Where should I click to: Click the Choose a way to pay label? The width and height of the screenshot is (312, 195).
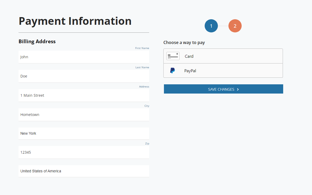(184, 42)
